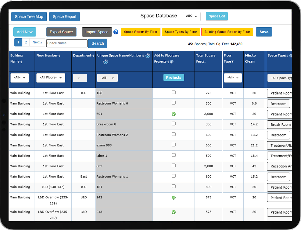
Task: Check the Floorcare box for Breakroom 8
Action: pyautogui.click(x=174, y=124)
